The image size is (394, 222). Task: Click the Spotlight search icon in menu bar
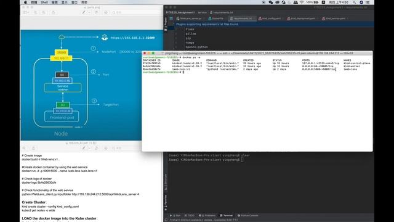355,2
